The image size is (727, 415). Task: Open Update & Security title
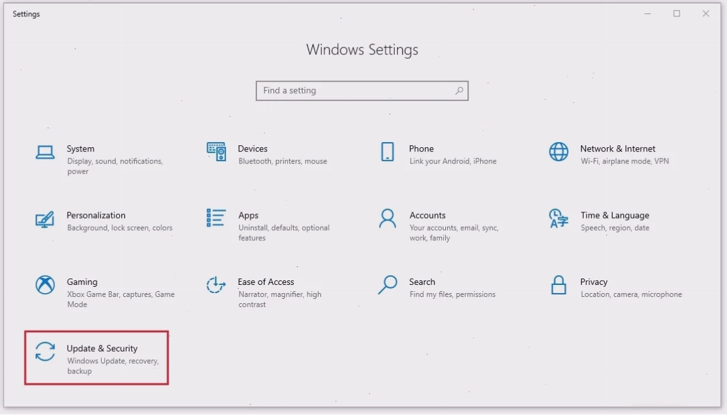point(102,349)
